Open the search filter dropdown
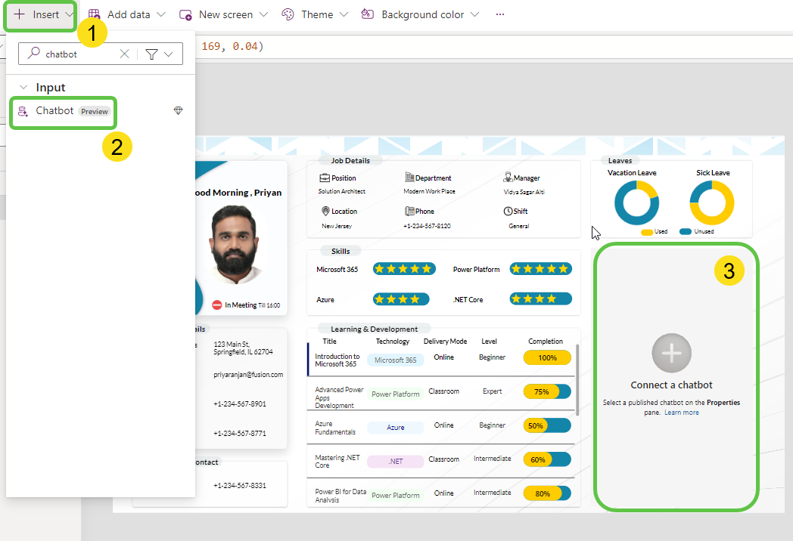The image size is (793, 541). 160,54
